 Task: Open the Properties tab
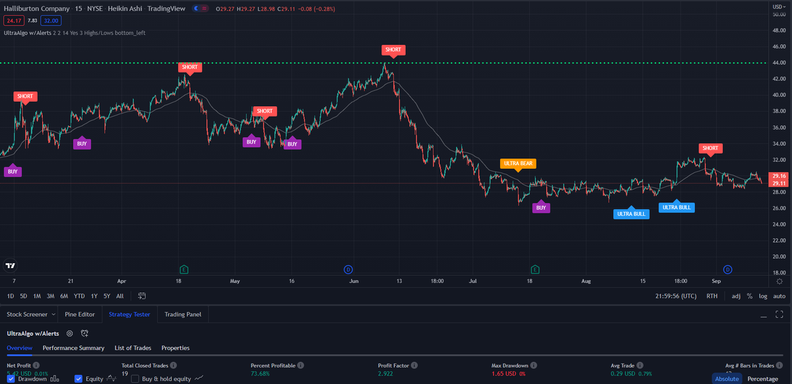(176, 348)
